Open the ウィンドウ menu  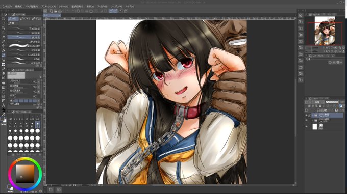coord(116,7)
